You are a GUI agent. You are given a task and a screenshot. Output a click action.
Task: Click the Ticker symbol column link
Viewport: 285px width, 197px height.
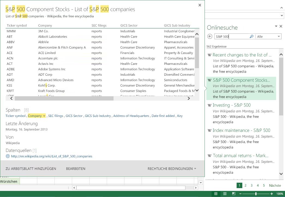16,116
